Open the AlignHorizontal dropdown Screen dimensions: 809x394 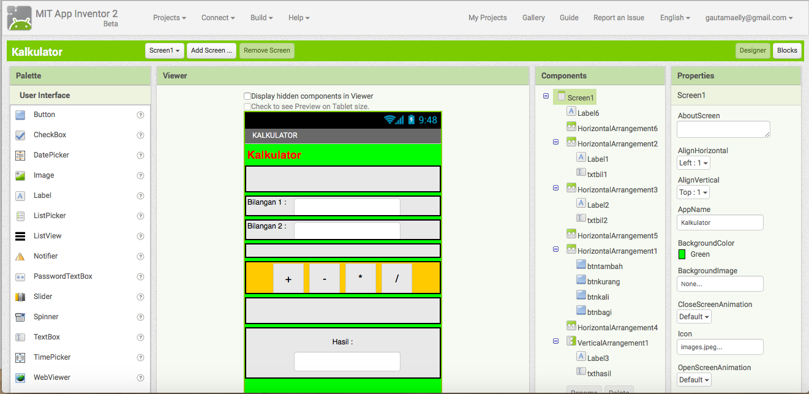pos(693,162)
